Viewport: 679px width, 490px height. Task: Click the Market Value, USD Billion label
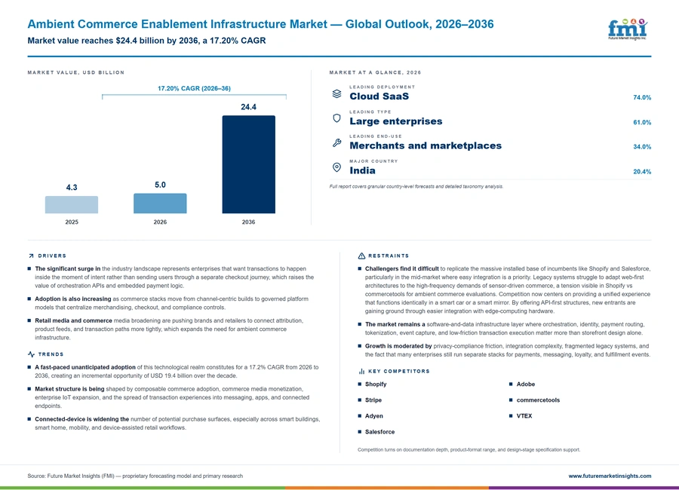click(x=75, y=72)
